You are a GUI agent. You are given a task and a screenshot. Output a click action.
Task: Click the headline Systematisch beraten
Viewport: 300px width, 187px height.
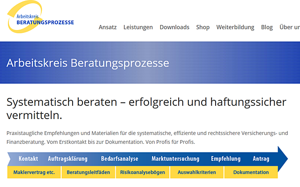[x=146, y=108]
